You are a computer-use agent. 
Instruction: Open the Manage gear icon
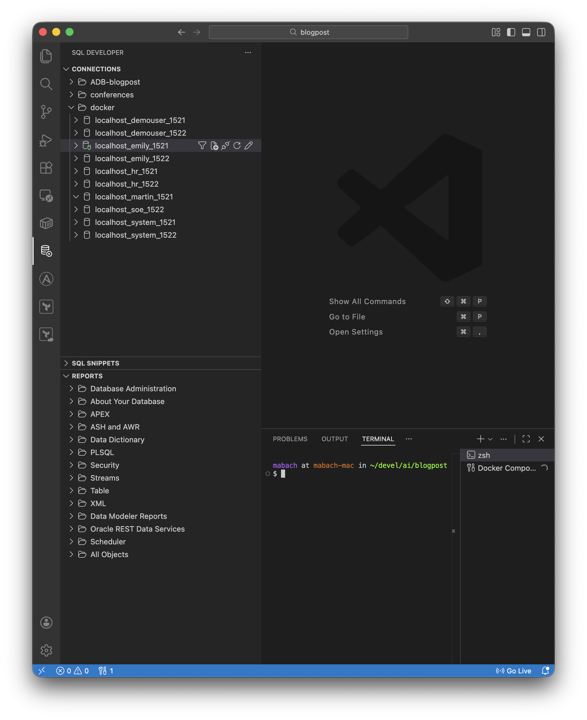pyautogui.click(x=46, y=650)
